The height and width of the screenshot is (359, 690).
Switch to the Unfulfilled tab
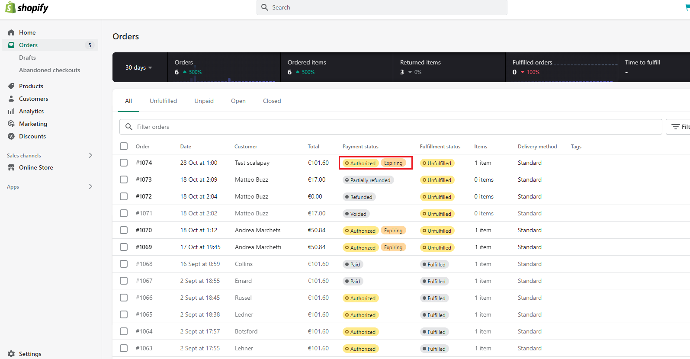click(x=163, y=101)
